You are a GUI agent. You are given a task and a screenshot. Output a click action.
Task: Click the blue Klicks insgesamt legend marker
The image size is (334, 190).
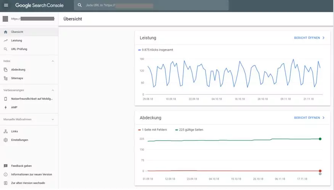(140, 50)
